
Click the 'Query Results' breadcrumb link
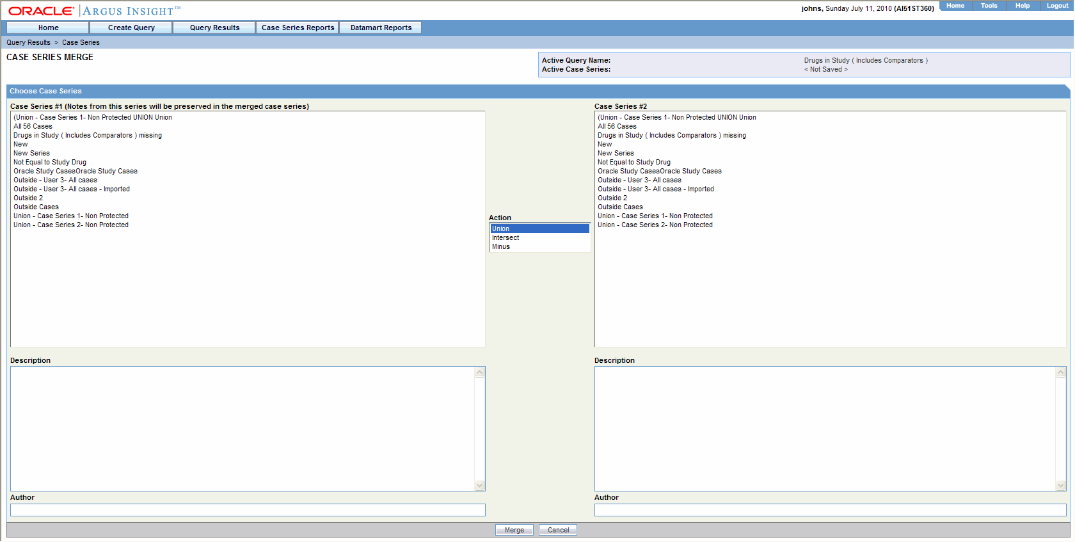[x=28, y=42]
